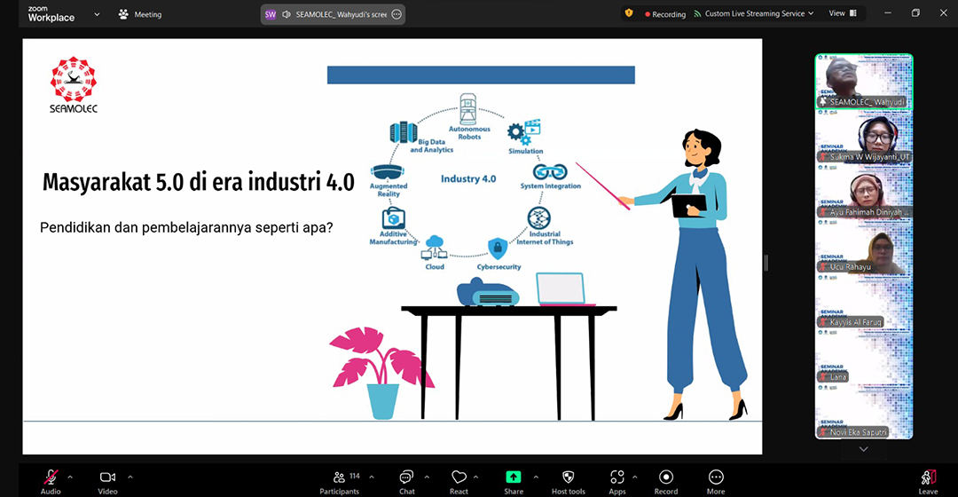Open the Zoom Workplace dropdown chevron

click(x=97, y=14)
